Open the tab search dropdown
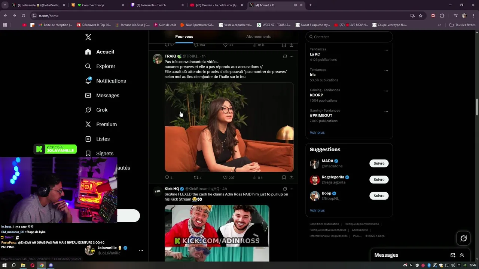The height and width of the screenshot is (269, 479). point(5,5)
